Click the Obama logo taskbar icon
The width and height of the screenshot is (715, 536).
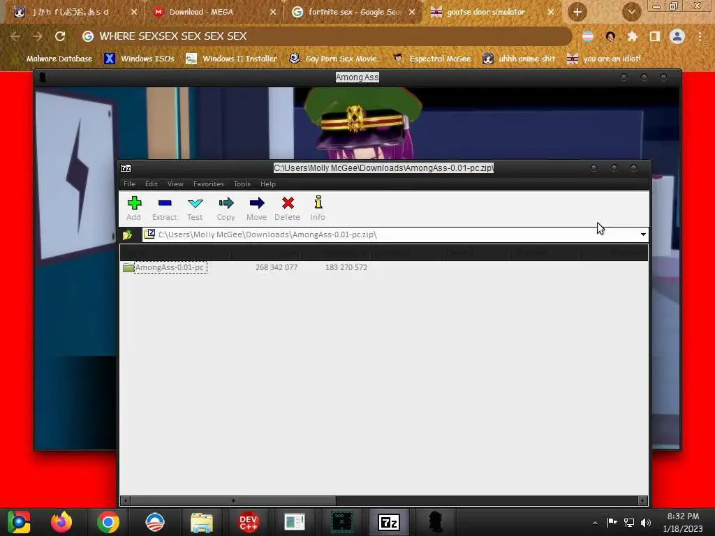click(154, 522)
